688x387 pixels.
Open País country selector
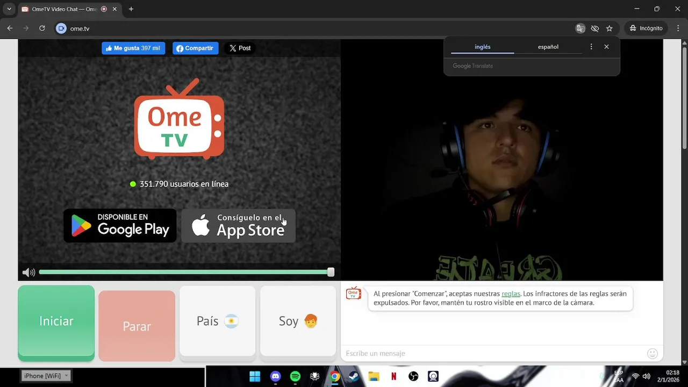[x=217, y=321]
